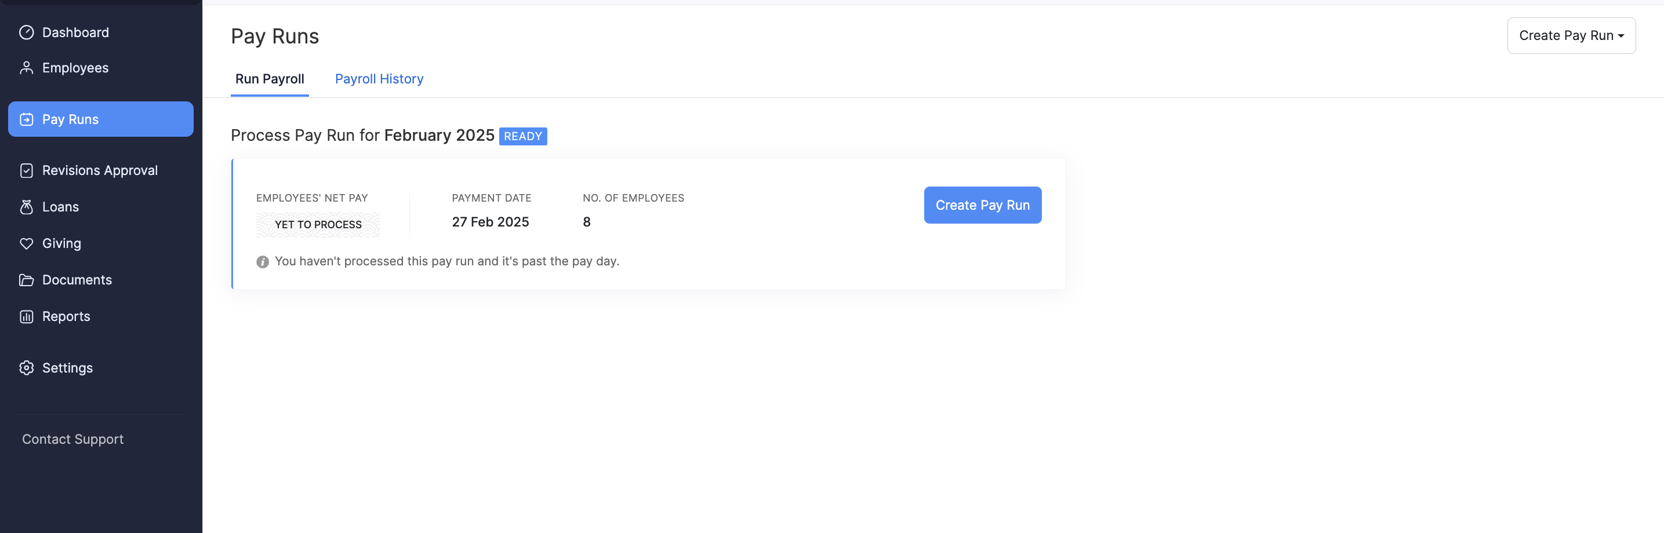The width and height of the screenshot is (1664, 533).
Task: Select Giving from the sidebar menu
Action: [x=62, y=243]
